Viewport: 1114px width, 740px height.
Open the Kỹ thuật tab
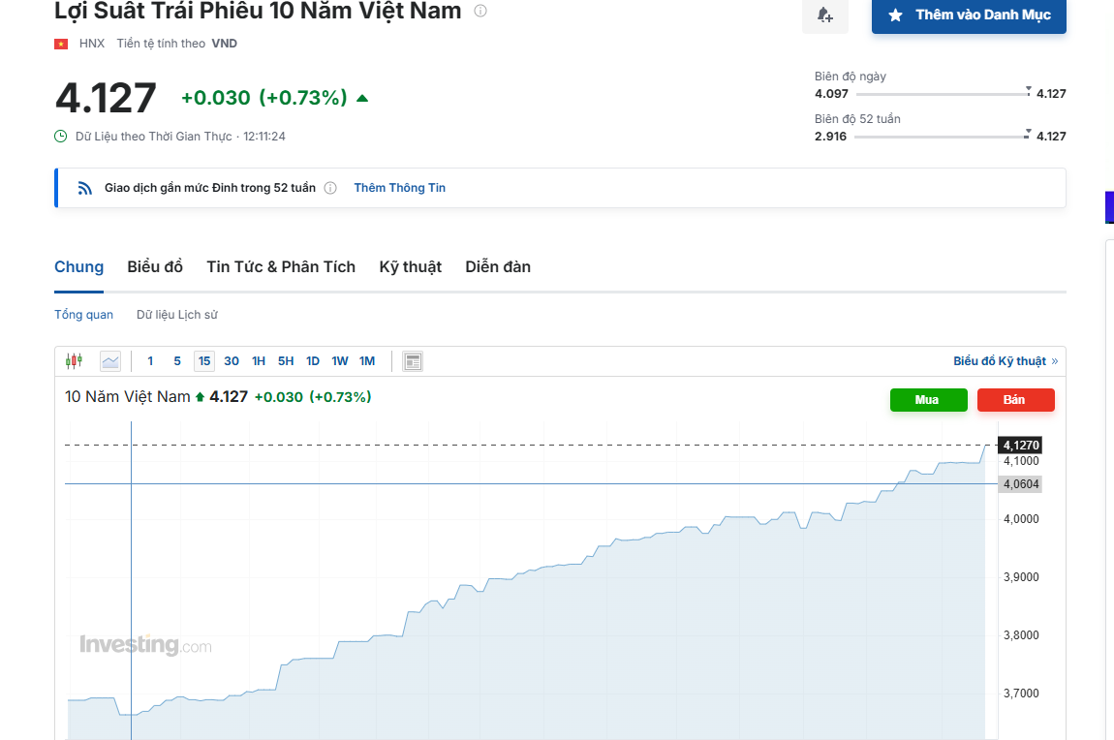tap(410, 266)
